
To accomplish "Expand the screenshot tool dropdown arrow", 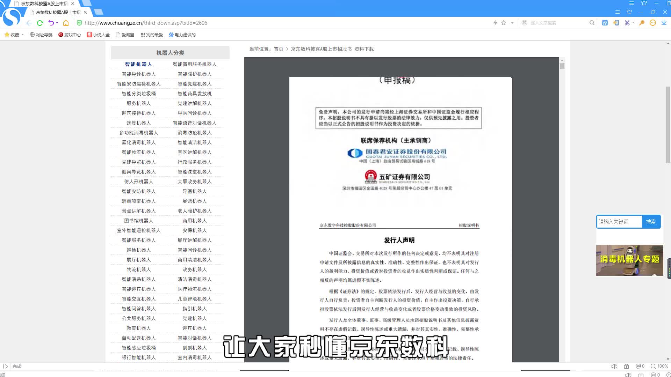I will (x=633, y=23).
